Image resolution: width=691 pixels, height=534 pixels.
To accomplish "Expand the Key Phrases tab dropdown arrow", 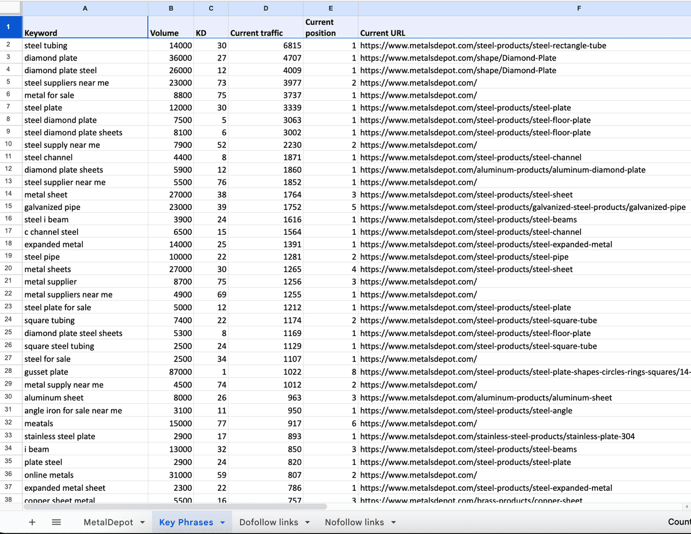I will pyautogui.click(x=222, y=522).
